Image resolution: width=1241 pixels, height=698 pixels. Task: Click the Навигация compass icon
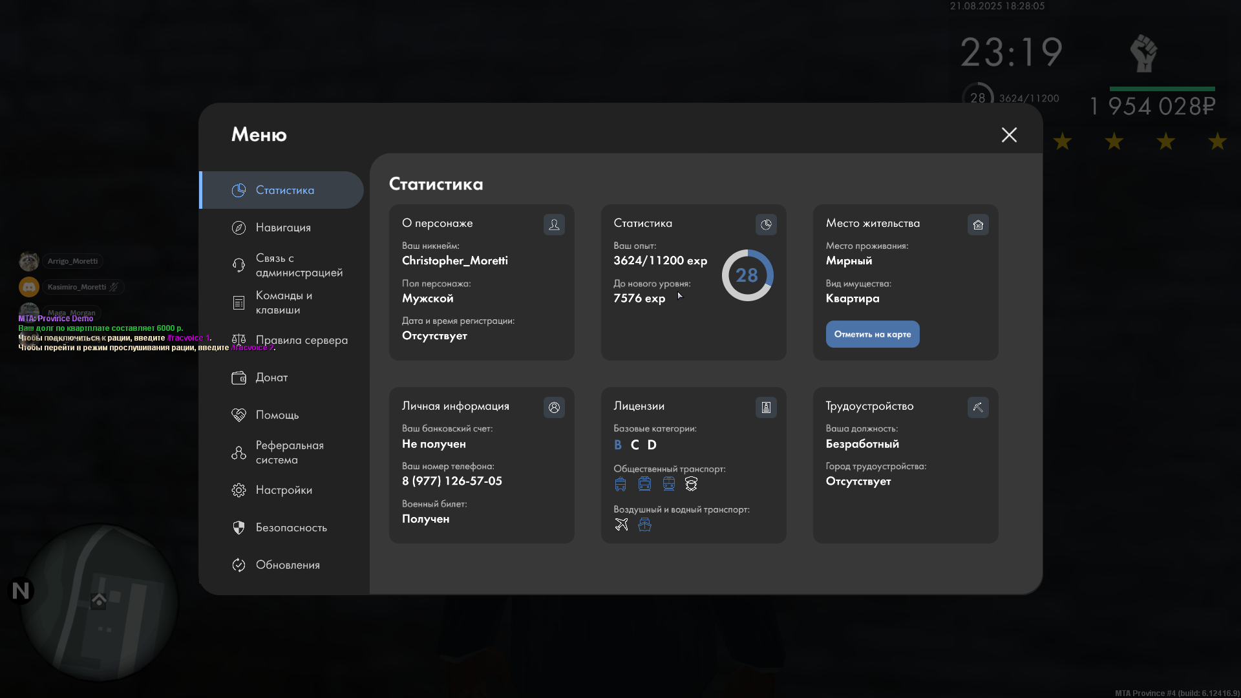point(239,227)
